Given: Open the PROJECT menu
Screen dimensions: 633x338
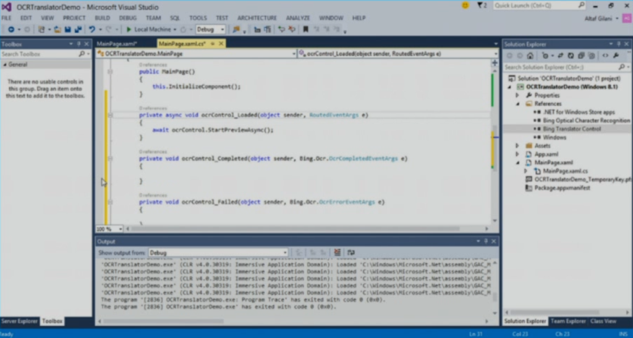Looking at the screenshot, I should click(74, 18).
